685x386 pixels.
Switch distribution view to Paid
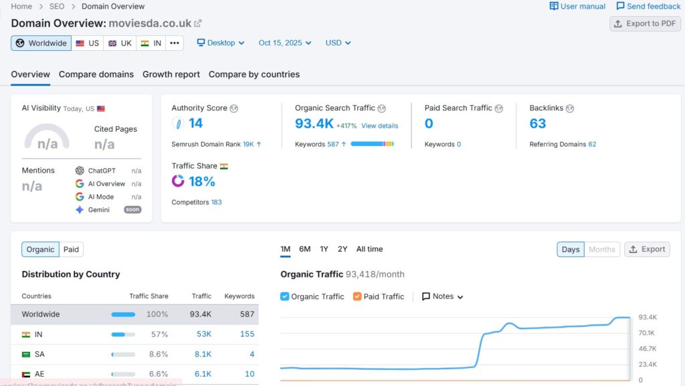[71, 250]
